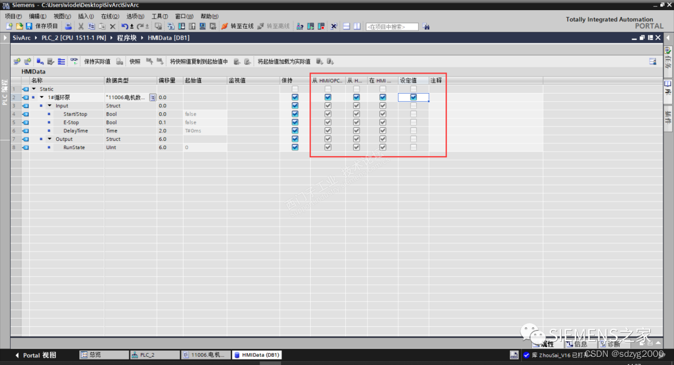Click the cross-reference icon
This screenshot has width=674, height=365.
point(333,26)
